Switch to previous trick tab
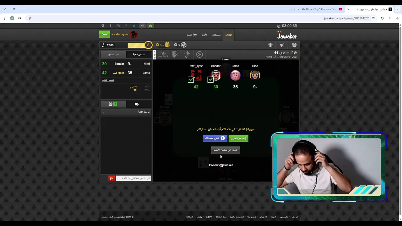 (113, 55)
